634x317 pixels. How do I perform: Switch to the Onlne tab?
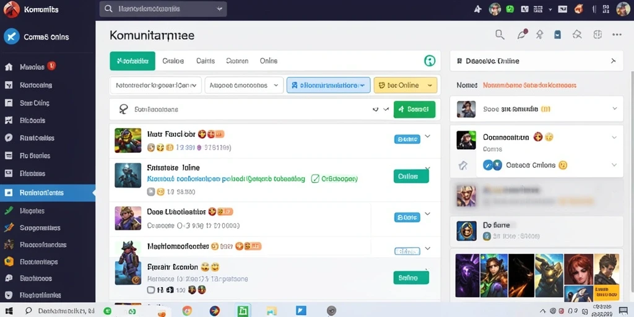(x=269, y=61)
